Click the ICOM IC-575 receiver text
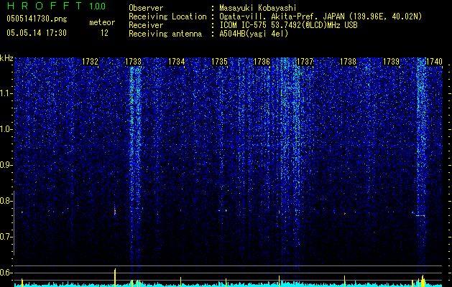Viewport: 452px width, 287px height. (x=288, y=25)
